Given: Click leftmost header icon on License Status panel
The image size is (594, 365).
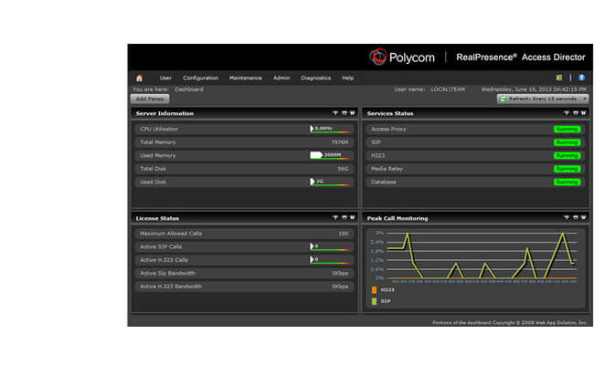Looking at the screenshot, I should click(335, 217).
